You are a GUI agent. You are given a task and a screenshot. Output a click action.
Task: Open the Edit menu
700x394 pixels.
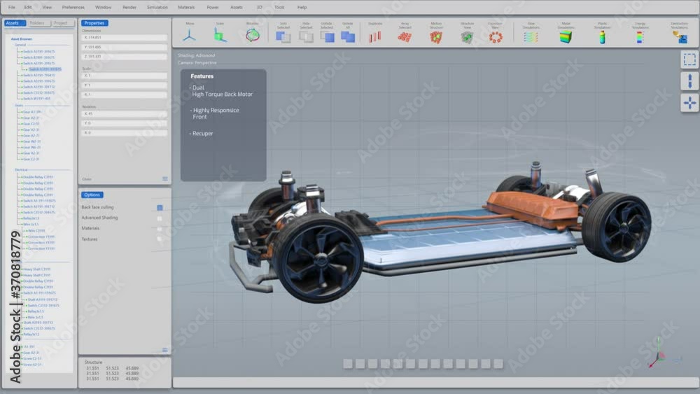click(x=28, y=7)
